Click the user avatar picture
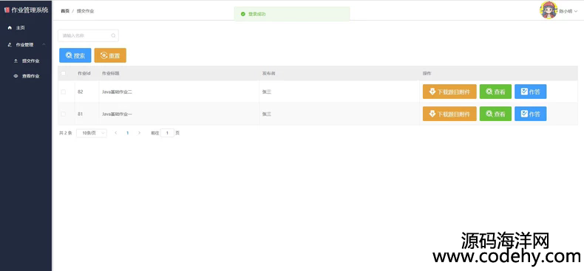This screenshot has height=271, width=584. coord(549,10)
